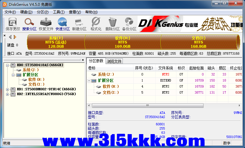Click 文档(I:) drive icon in table
This screenshot has width=245, height=148.
(98, 93)
